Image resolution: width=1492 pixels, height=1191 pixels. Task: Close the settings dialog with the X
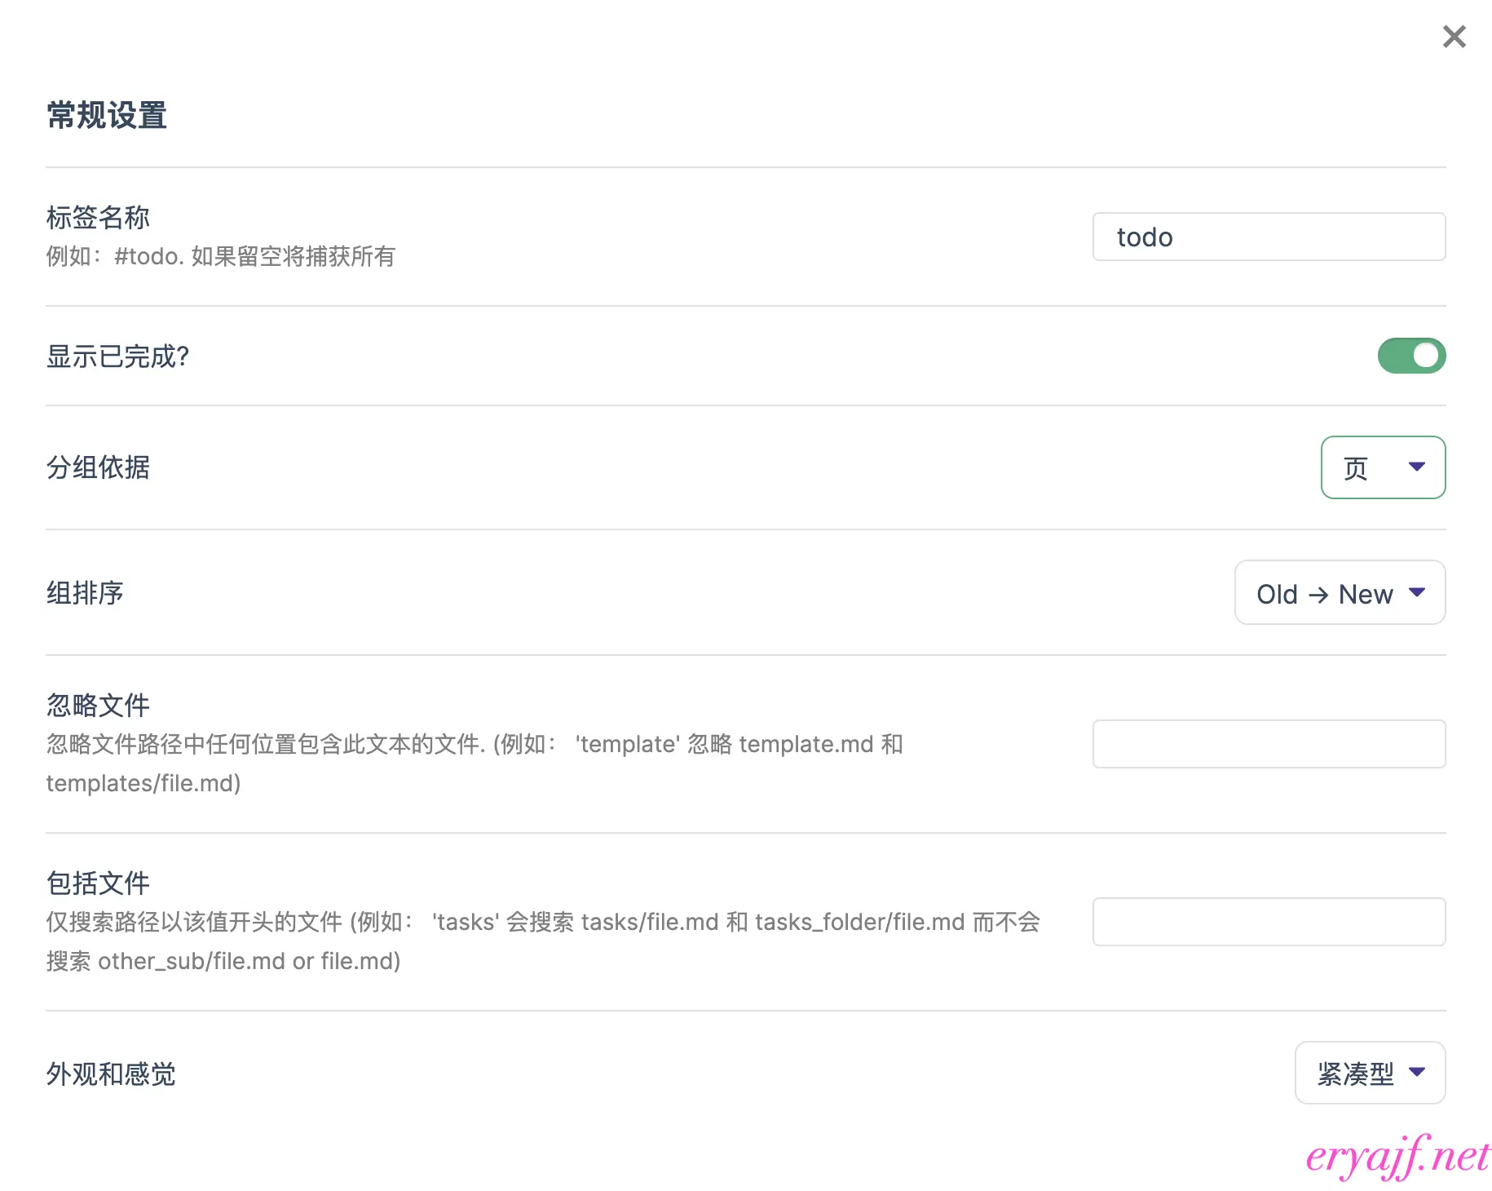pyautogui.click(x=1454, y=37)
